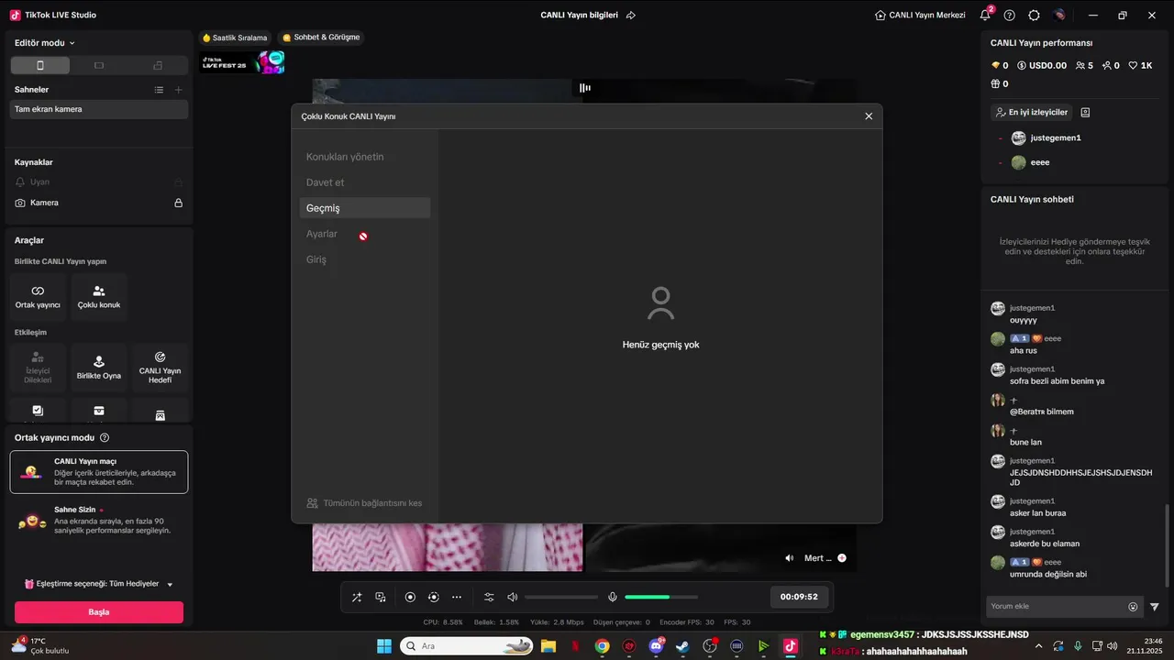Click the Yorum ekle input field
The image size is (1174, 660).
[1056, 606]
